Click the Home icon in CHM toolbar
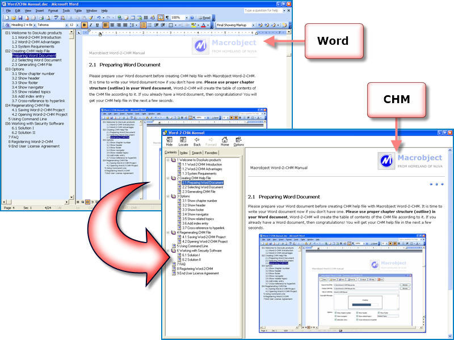The image size is (454, 340). 224,142
